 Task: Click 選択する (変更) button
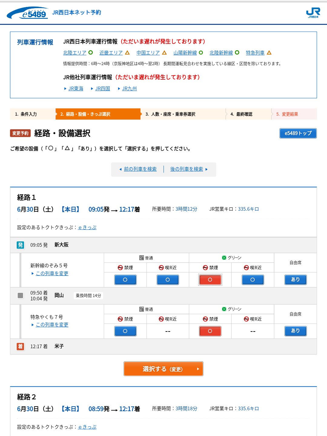[163, 369]
